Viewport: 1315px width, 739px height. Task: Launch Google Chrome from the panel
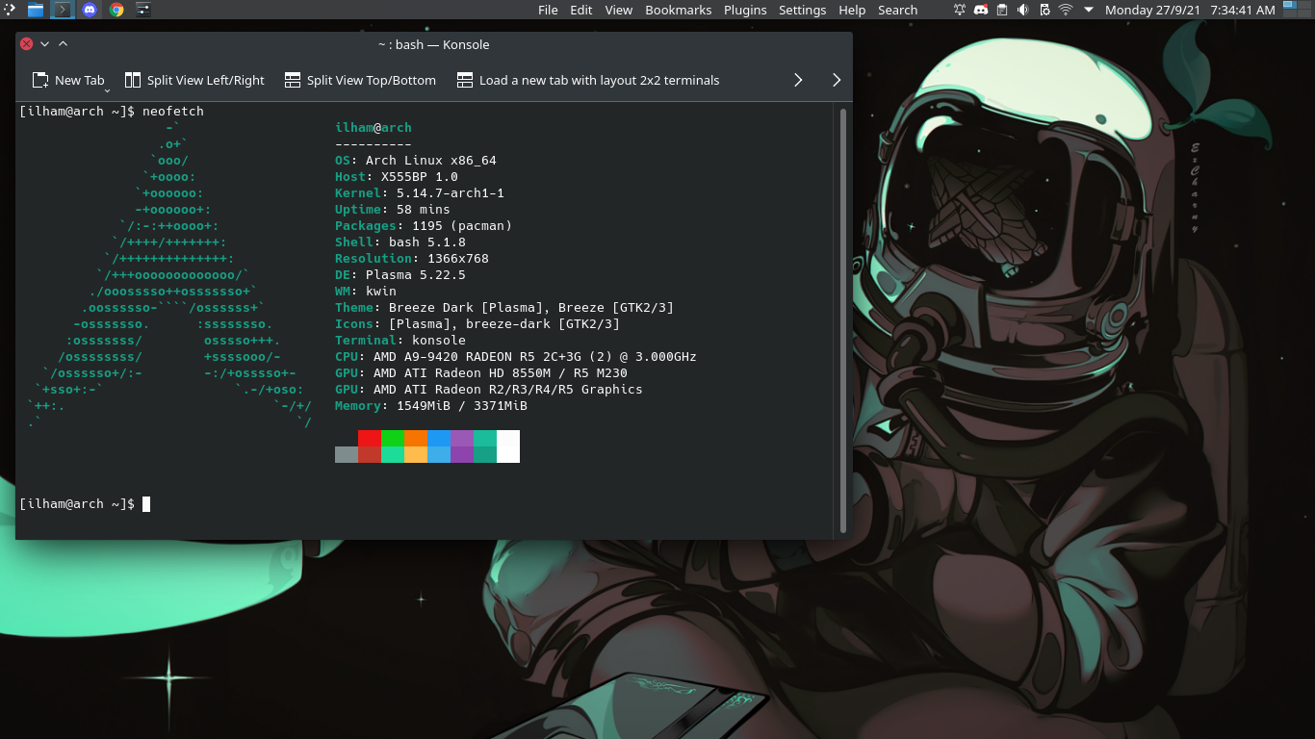[x=116, y=10]
